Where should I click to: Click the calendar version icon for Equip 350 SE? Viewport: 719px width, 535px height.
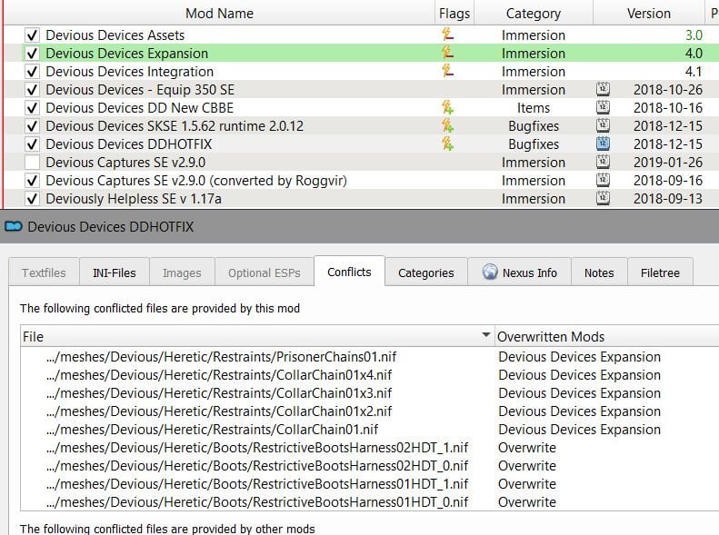point(603,89)
